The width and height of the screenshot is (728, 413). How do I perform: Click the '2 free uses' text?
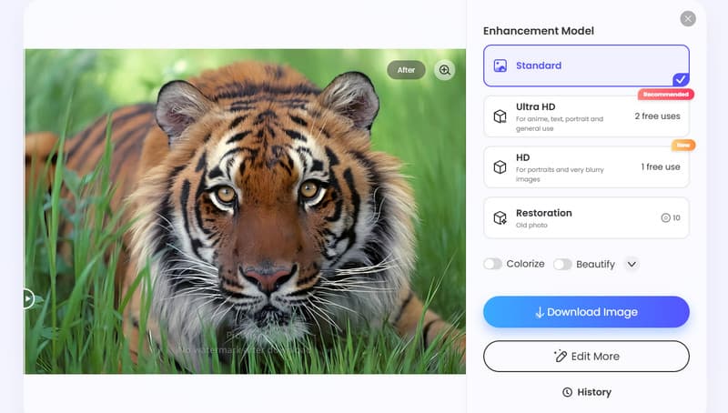(x=657, y=116)
